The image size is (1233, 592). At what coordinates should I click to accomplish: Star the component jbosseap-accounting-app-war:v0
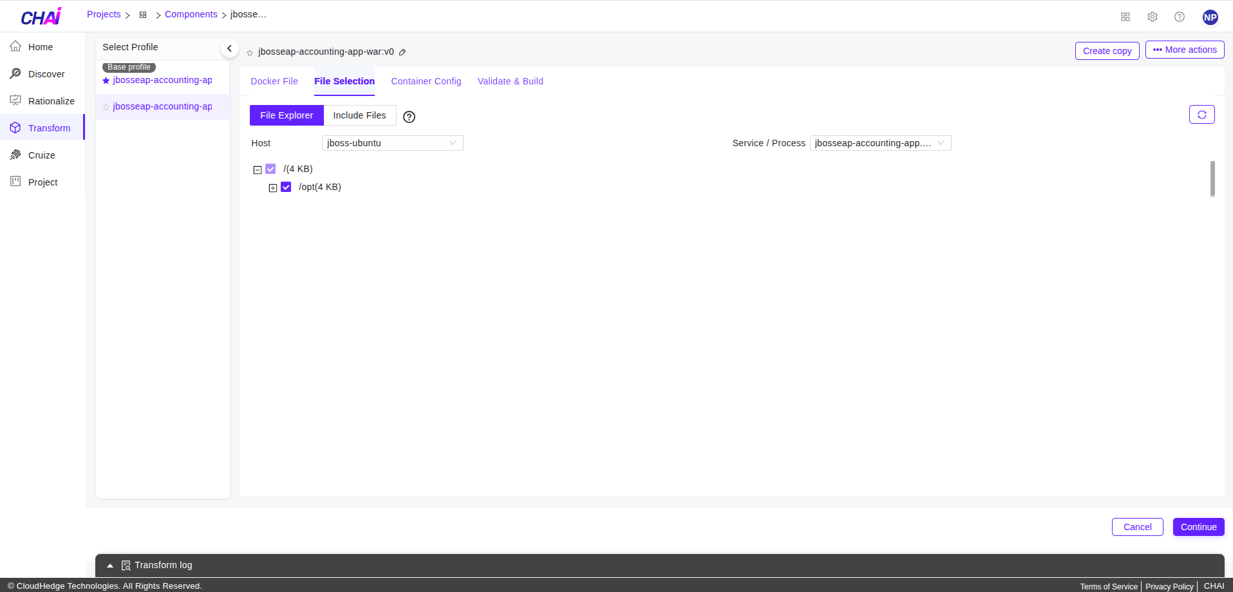(249, 53)
